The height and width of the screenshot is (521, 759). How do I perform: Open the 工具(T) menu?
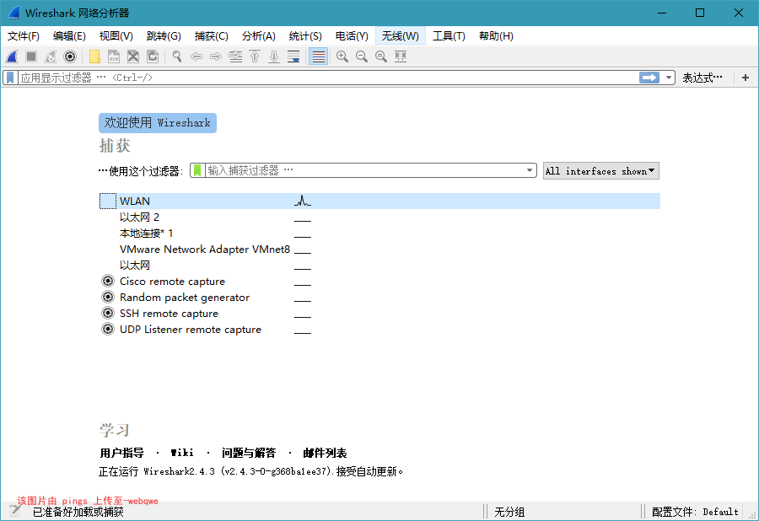pyautogui.click(x=449, y=36)
